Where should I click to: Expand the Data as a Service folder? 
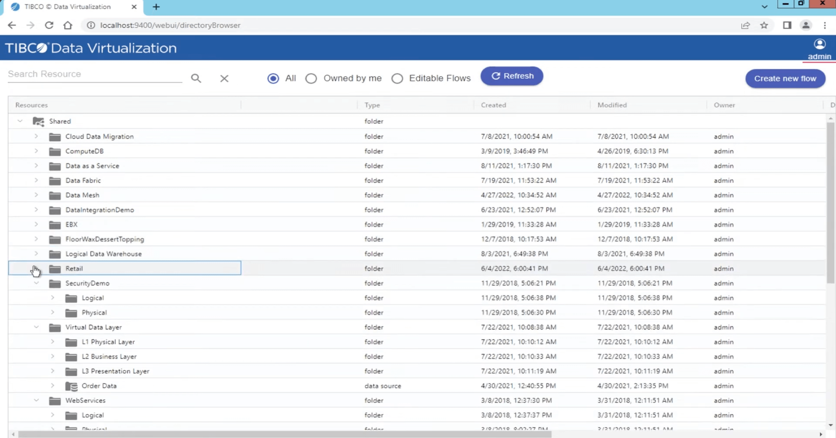[36, 165]
